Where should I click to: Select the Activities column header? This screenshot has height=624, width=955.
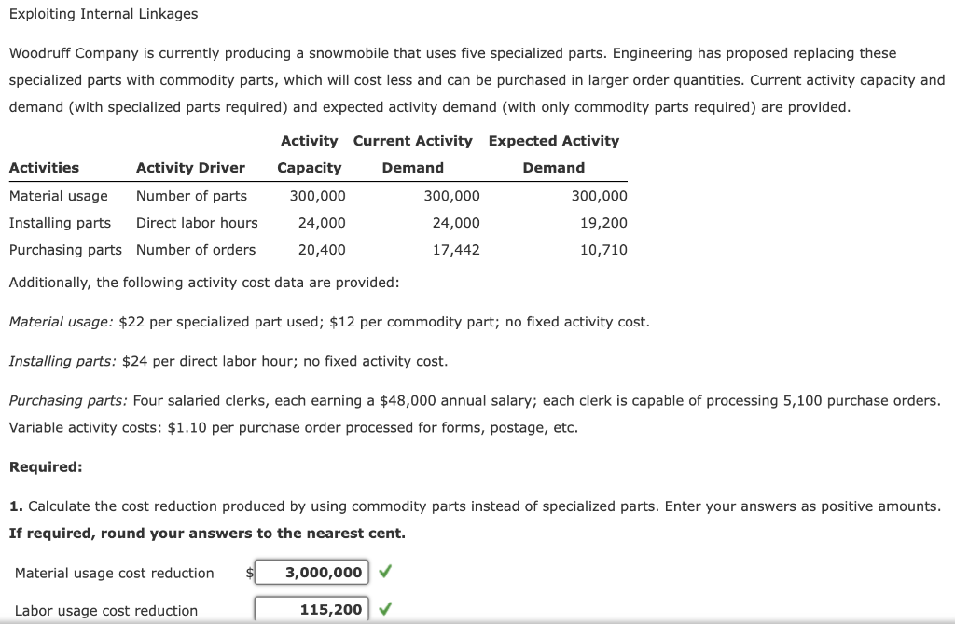click(38, 167)
